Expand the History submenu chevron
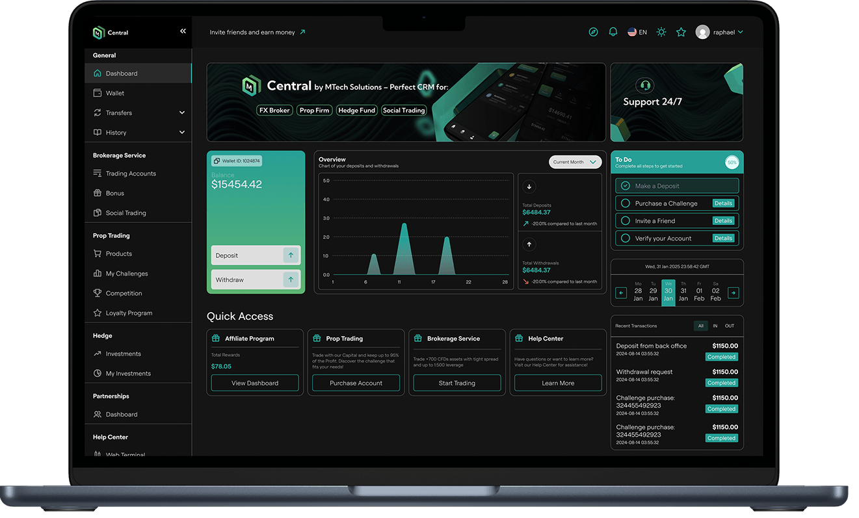The image size is (859, 518). (182, 133)
